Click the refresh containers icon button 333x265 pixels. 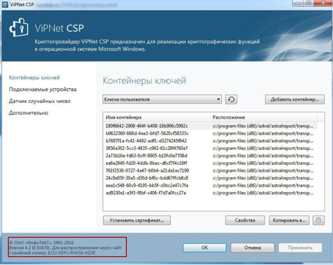[x=231, y=100]
